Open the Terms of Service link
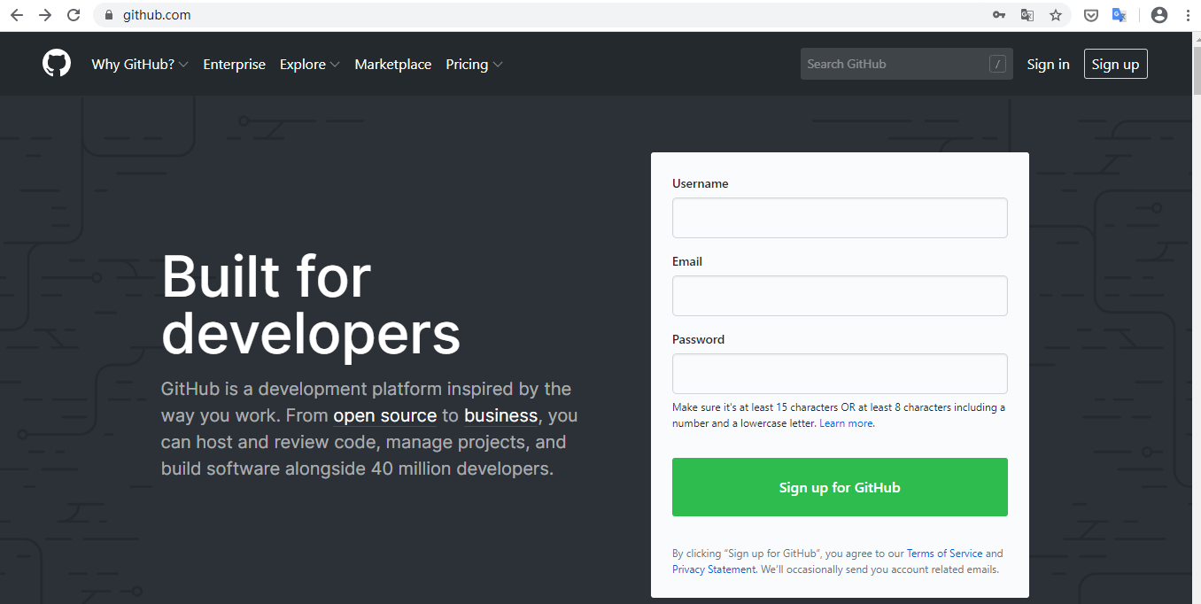Screen dimensions: 1201x604 coord(944,554)
